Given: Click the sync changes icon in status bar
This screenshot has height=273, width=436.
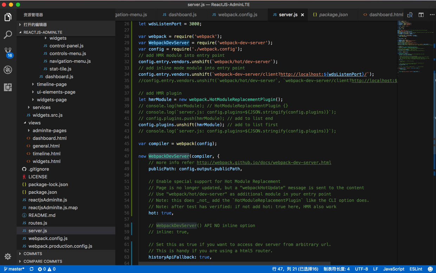Looking at the screenshot, I should [x=32, y=269].
